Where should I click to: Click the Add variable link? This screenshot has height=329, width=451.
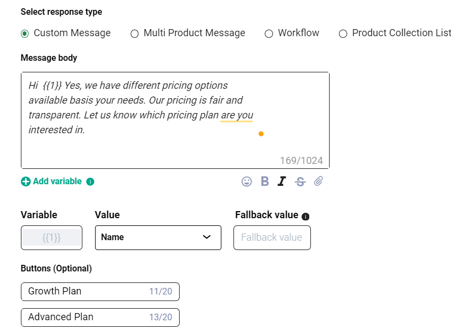pos(57,181)
